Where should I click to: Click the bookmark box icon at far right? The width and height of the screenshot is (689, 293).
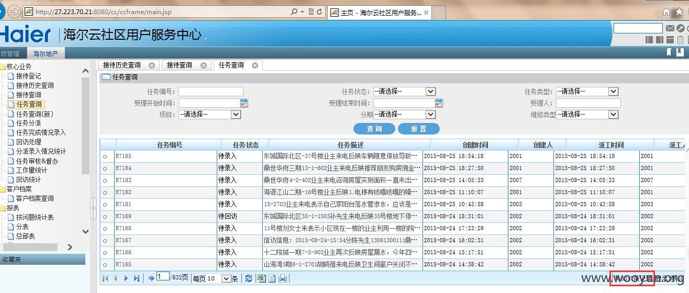point(680,52)
